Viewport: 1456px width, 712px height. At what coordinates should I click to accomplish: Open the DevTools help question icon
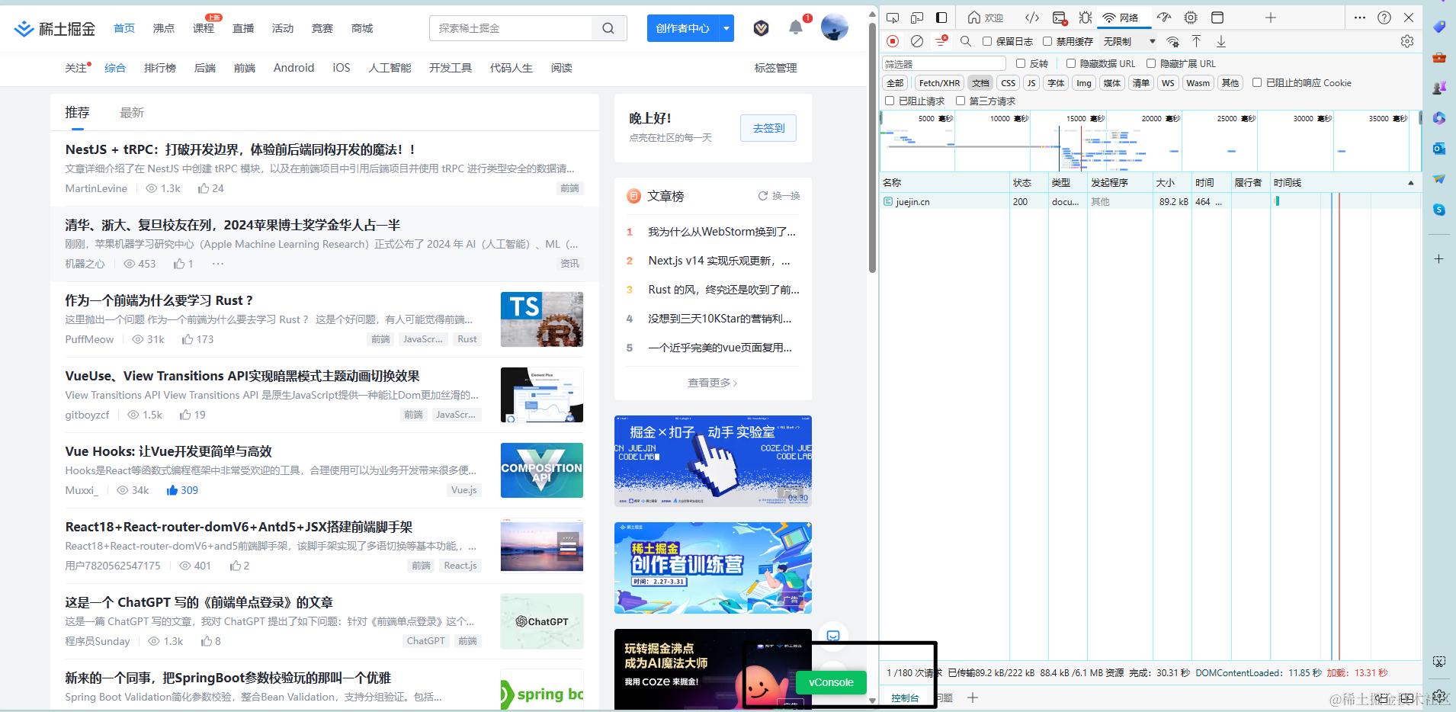pos(1384,18)
